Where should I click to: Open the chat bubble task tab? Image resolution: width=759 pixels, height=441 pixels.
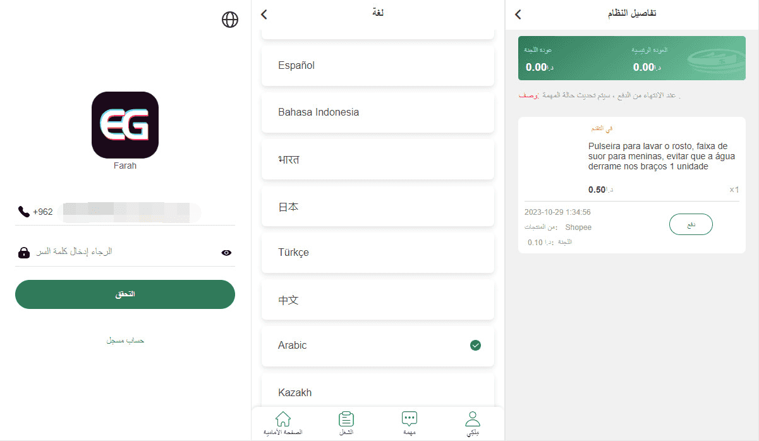(x=410, y=420)
